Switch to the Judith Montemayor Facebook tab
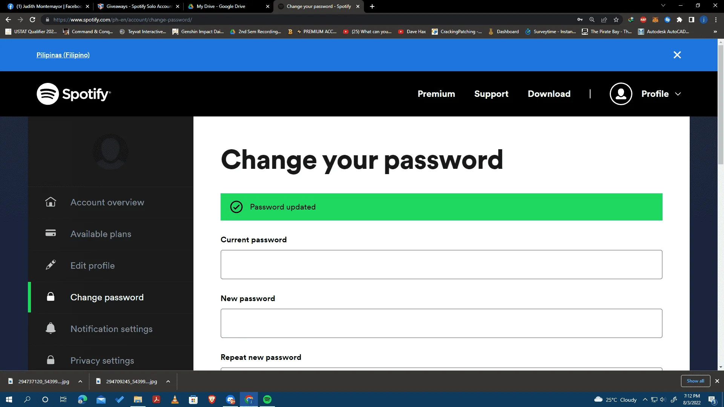This screenshot has height=407, width=724. tap(48, 6)
